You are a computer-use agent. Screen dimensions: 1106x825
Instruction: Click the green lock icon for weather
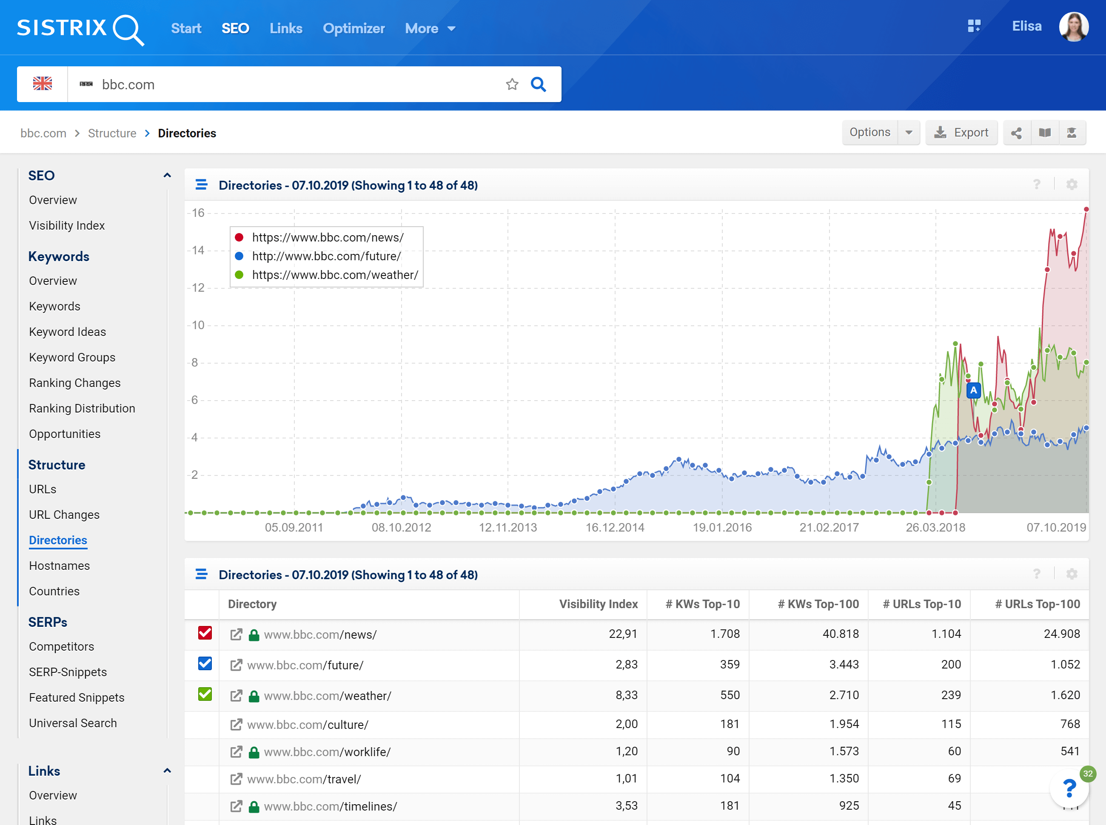[254, 696]
